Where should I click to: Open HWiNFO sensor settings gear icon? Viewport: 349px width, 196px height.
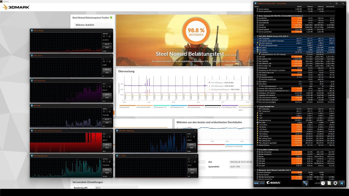tap(335, 183)
